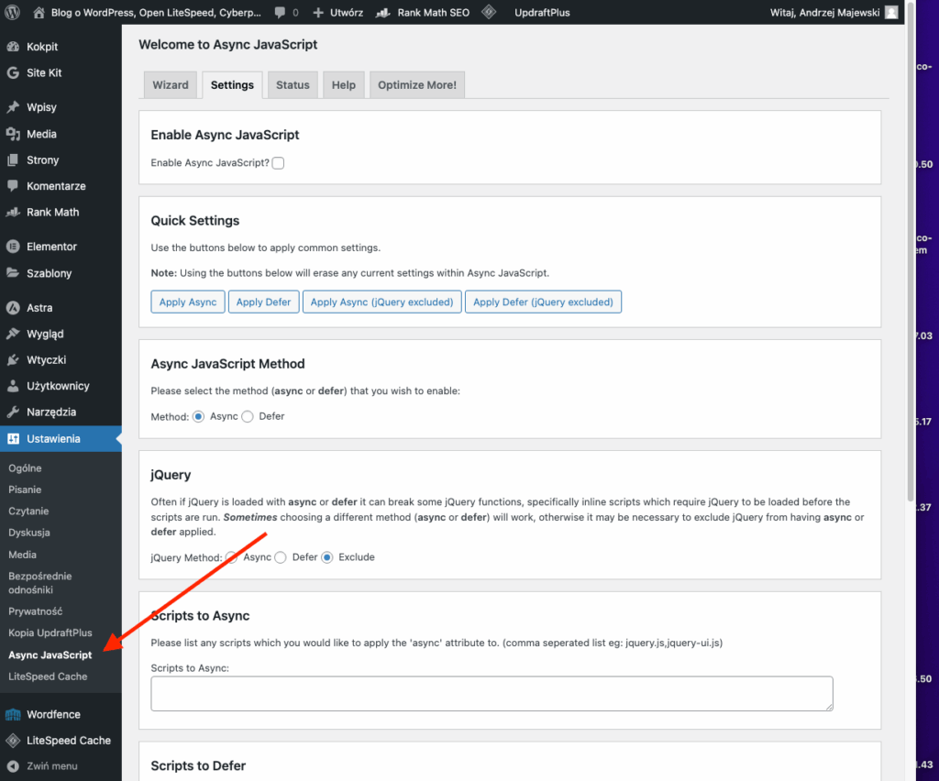This screenshot has width=939, height=781.
Task: Click the Narzędzia wrench icon
Action: coord(13,412)
